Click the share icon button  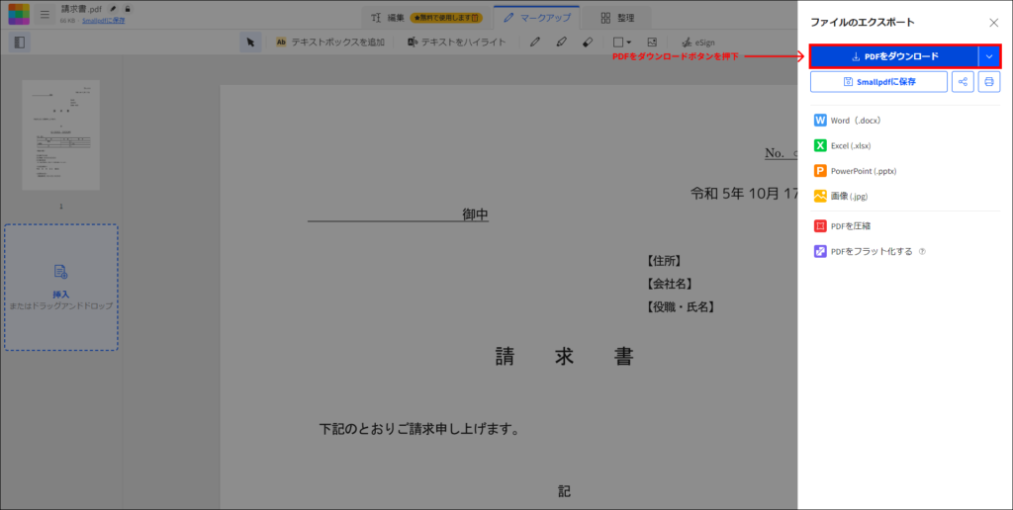pos(963,82)
